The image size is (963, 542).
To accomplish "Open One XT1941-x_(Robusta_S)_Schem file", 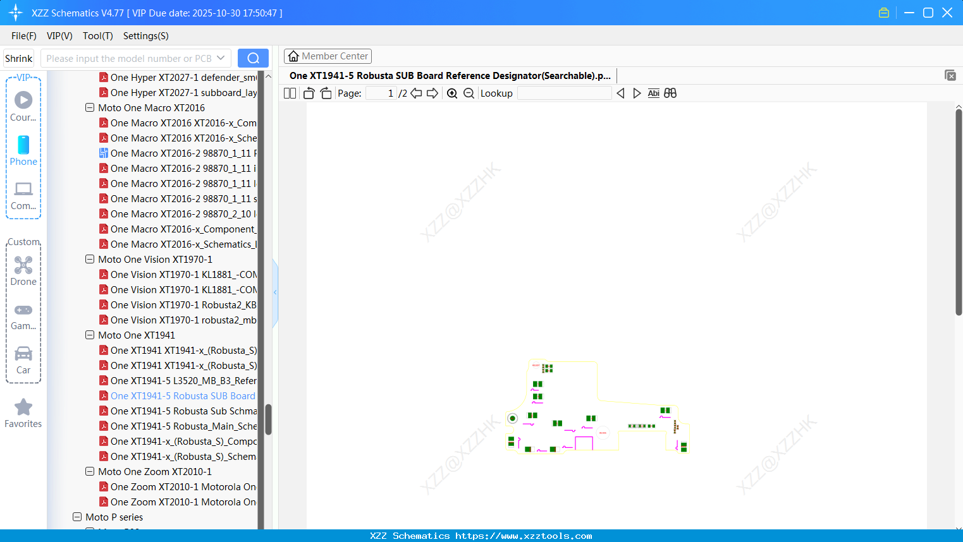I will tap(178, 457).
